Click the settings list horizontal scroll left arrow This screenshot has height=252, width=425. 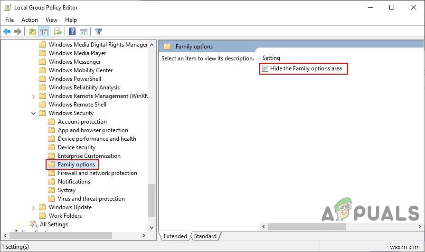pos(264,226)
